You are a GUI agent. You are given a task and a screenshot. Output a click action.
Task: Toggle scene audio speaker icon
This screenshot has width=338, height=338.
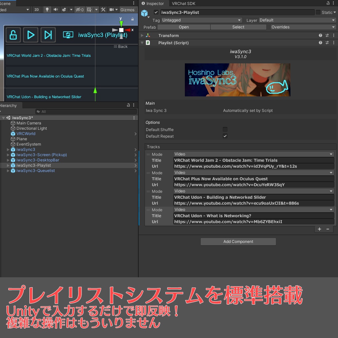pos(55,10)
